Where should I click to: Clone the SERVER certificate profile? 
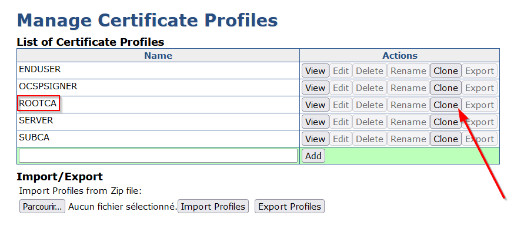tap(446, 122)
